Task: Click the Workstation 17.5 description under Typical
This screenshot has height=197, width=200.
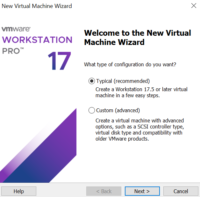Action: pos(141,92)
